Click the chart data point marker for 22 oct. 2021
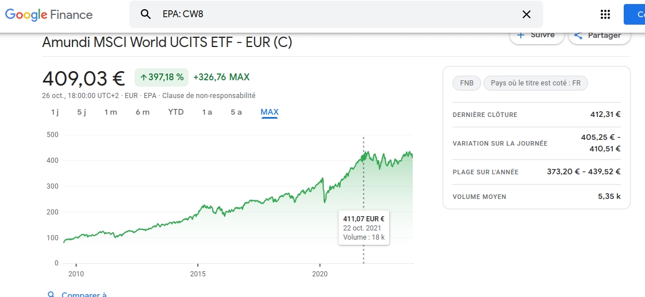 click(x=363, y=157)
